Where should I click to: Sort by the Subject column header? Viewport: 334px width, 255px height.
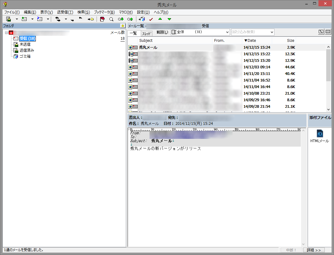[175, 40]
